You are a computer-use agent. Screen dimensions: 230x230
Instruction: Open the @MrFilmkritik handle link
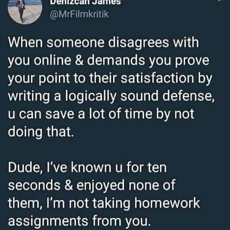[79, 14]
